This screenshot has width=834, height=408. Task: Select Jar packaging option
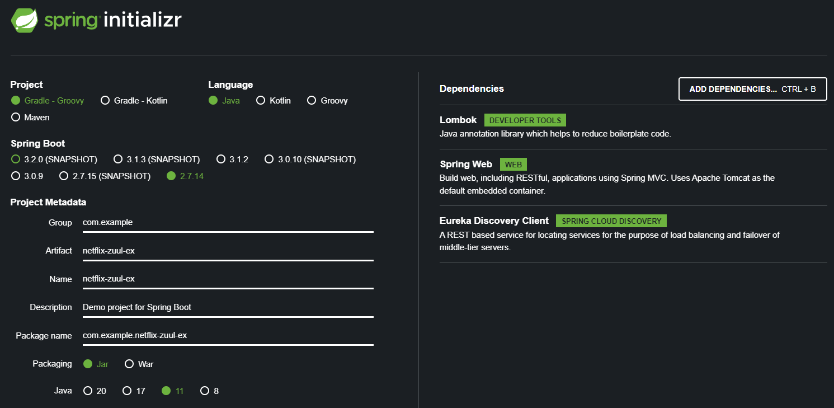[x=96, y=364]
